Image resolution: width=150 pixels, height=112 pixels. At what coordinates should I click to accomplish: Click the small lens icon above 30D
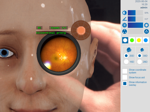point(142,50)
